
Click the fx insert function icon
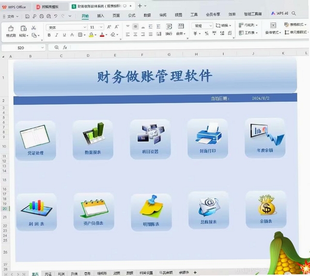tap(65, 47)
